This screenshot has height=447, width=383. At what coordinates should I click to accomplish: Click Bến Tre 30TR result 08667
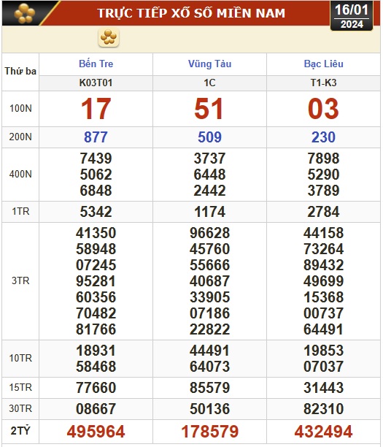[96, 409]
